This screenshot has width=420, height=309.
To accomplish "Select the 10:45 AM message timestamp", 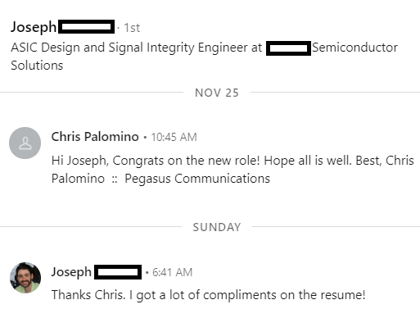I will click(174, 137).
